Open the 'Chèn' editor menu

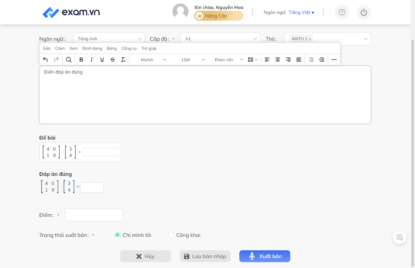[x=60, y=48]
